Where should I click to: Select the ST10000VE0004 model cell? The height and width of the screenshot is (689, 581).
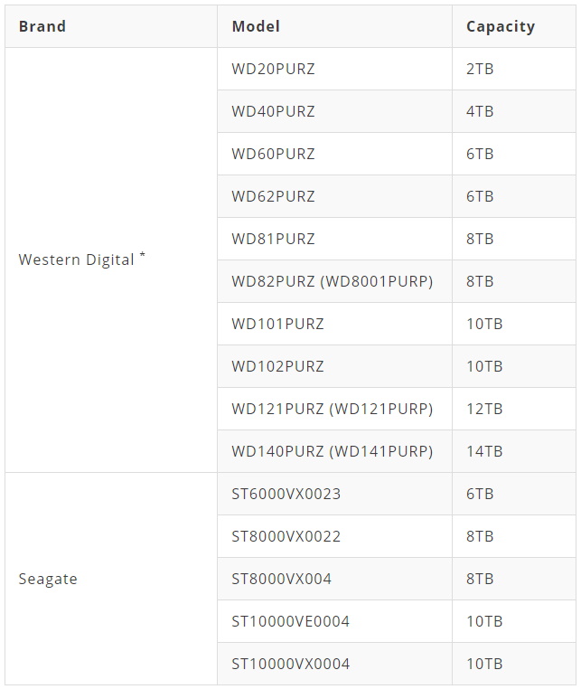point(334,621)
